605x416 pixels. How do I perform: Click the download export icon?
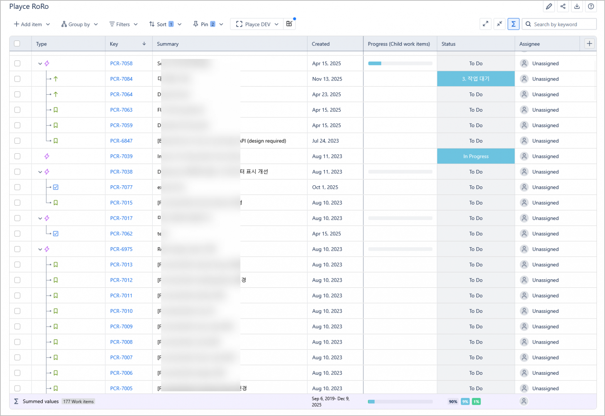(577, 7)
